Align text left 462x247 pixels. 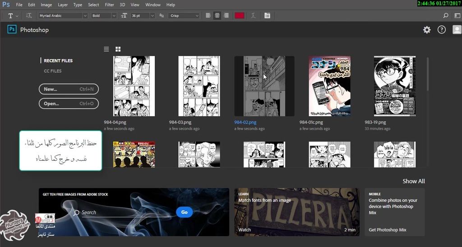point(208,16)
